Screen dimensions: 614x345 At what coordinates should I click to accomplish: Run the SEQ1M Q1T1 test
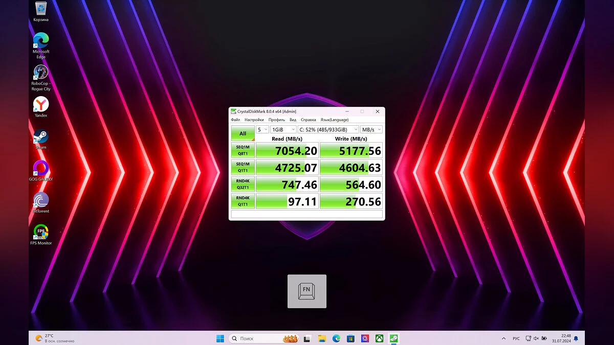(243, 167)
